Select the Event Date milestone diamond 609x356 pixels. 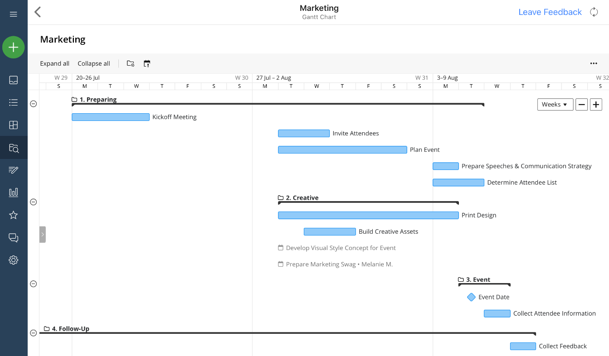click(x=471, y=297)
